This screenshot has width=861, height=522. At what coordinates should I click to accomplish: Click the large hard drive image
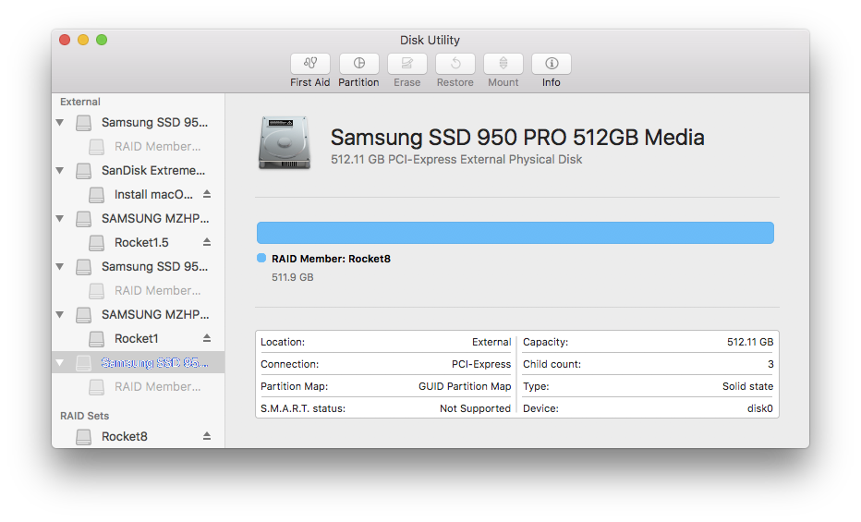[285, 142]
